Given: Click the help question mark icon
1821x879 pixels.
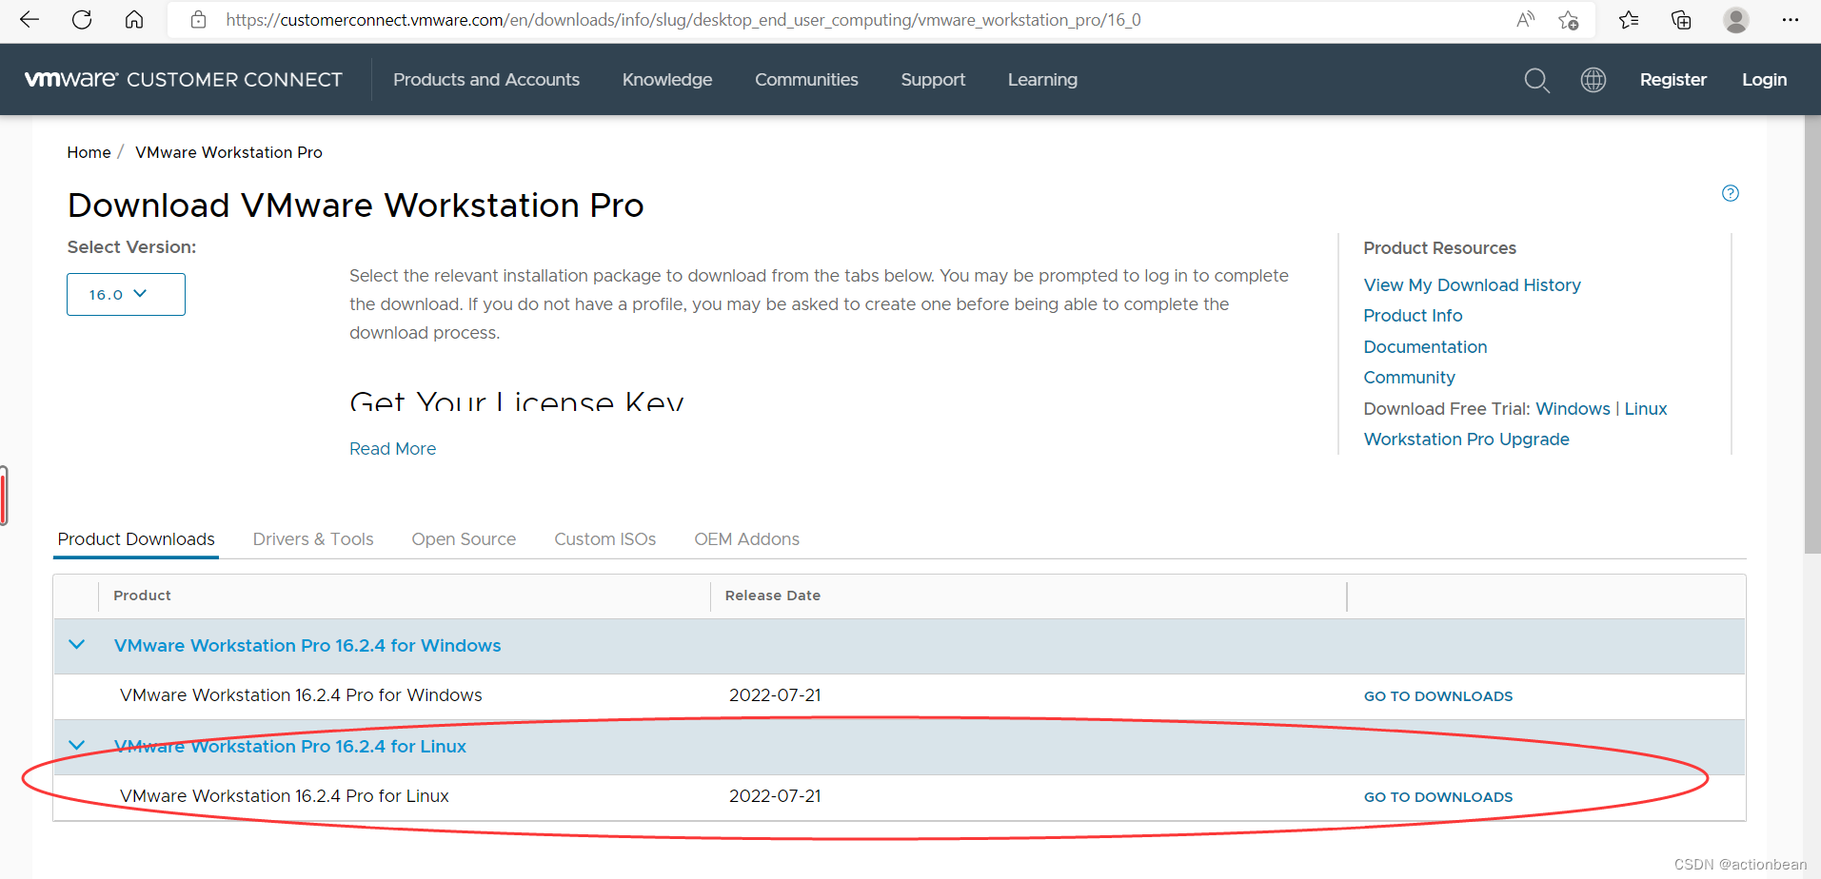Looking at the screenshot, I should point(1730,193).
